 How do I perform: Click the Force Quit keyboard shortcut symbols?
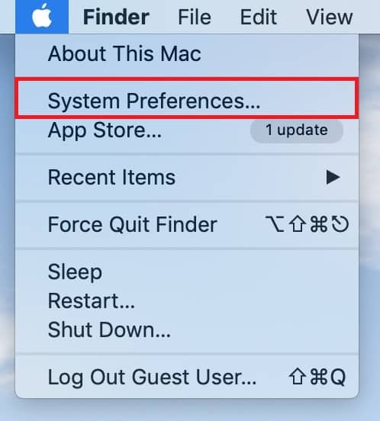(x=308, y=223)
